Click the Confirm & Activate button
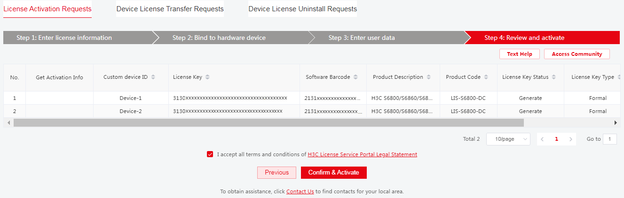624x198 pixels. pyautogui.click(x=333, y=173)
